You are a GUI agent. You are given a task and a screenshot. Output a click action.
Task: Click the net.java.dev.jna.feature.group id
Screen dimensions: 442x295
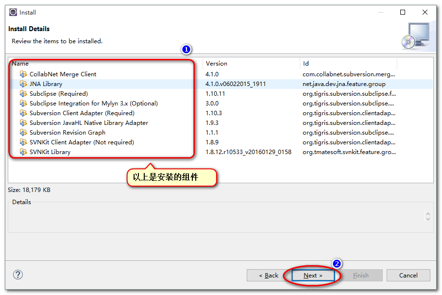(344, 84)
